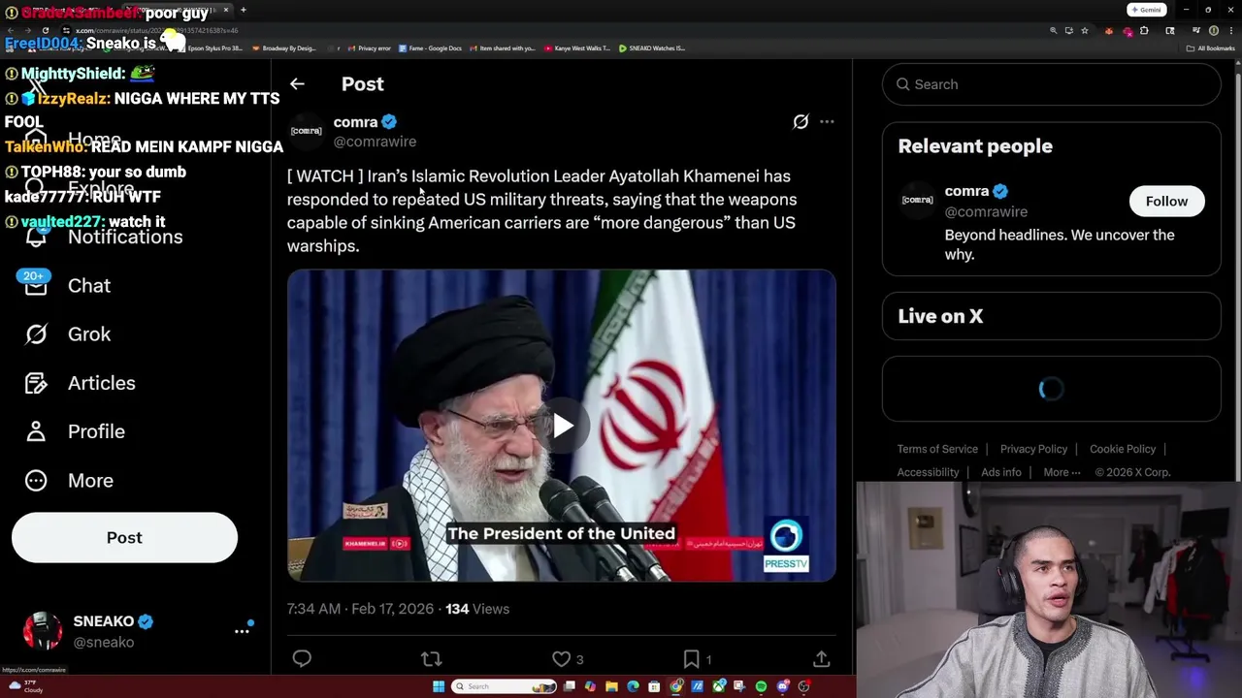Screen dimensions: 1242x698
Task: Open the Terms of Service link
Action: [937, 449]
